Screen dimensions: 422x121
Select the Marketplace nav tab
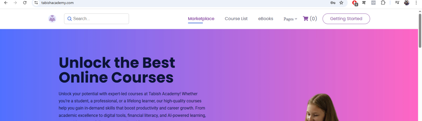click(x=201, y=19)
